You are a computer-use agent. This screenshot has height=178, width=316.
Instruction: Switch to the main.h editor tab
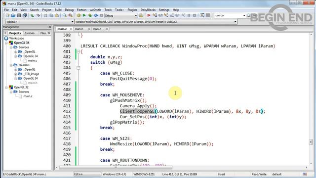pos(79,29)
